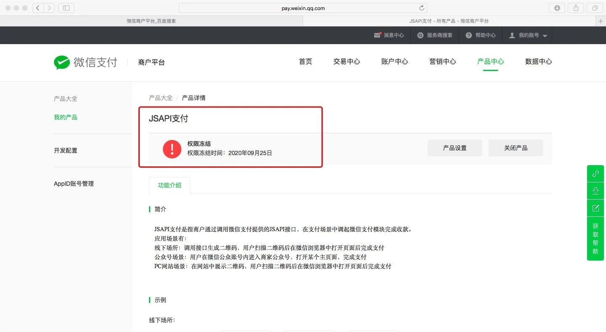Select 产品中心 in the main navigation
The height and width of the screenshot is (332, 606).
click(491, 61)
